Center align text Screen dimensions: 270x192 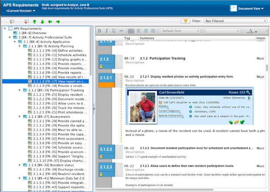[138, 31]
